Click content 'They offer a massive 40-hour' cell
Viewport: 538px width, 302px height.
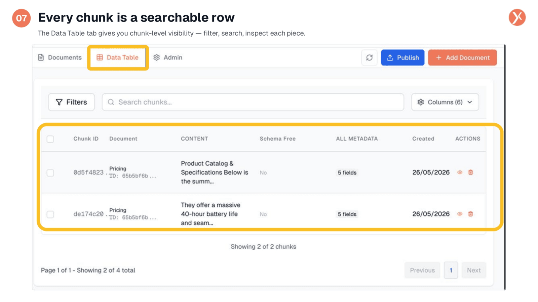pos(210,214)
